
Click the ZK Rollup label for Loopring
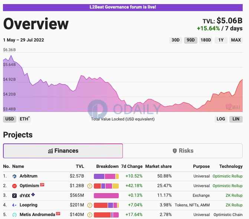234,205
